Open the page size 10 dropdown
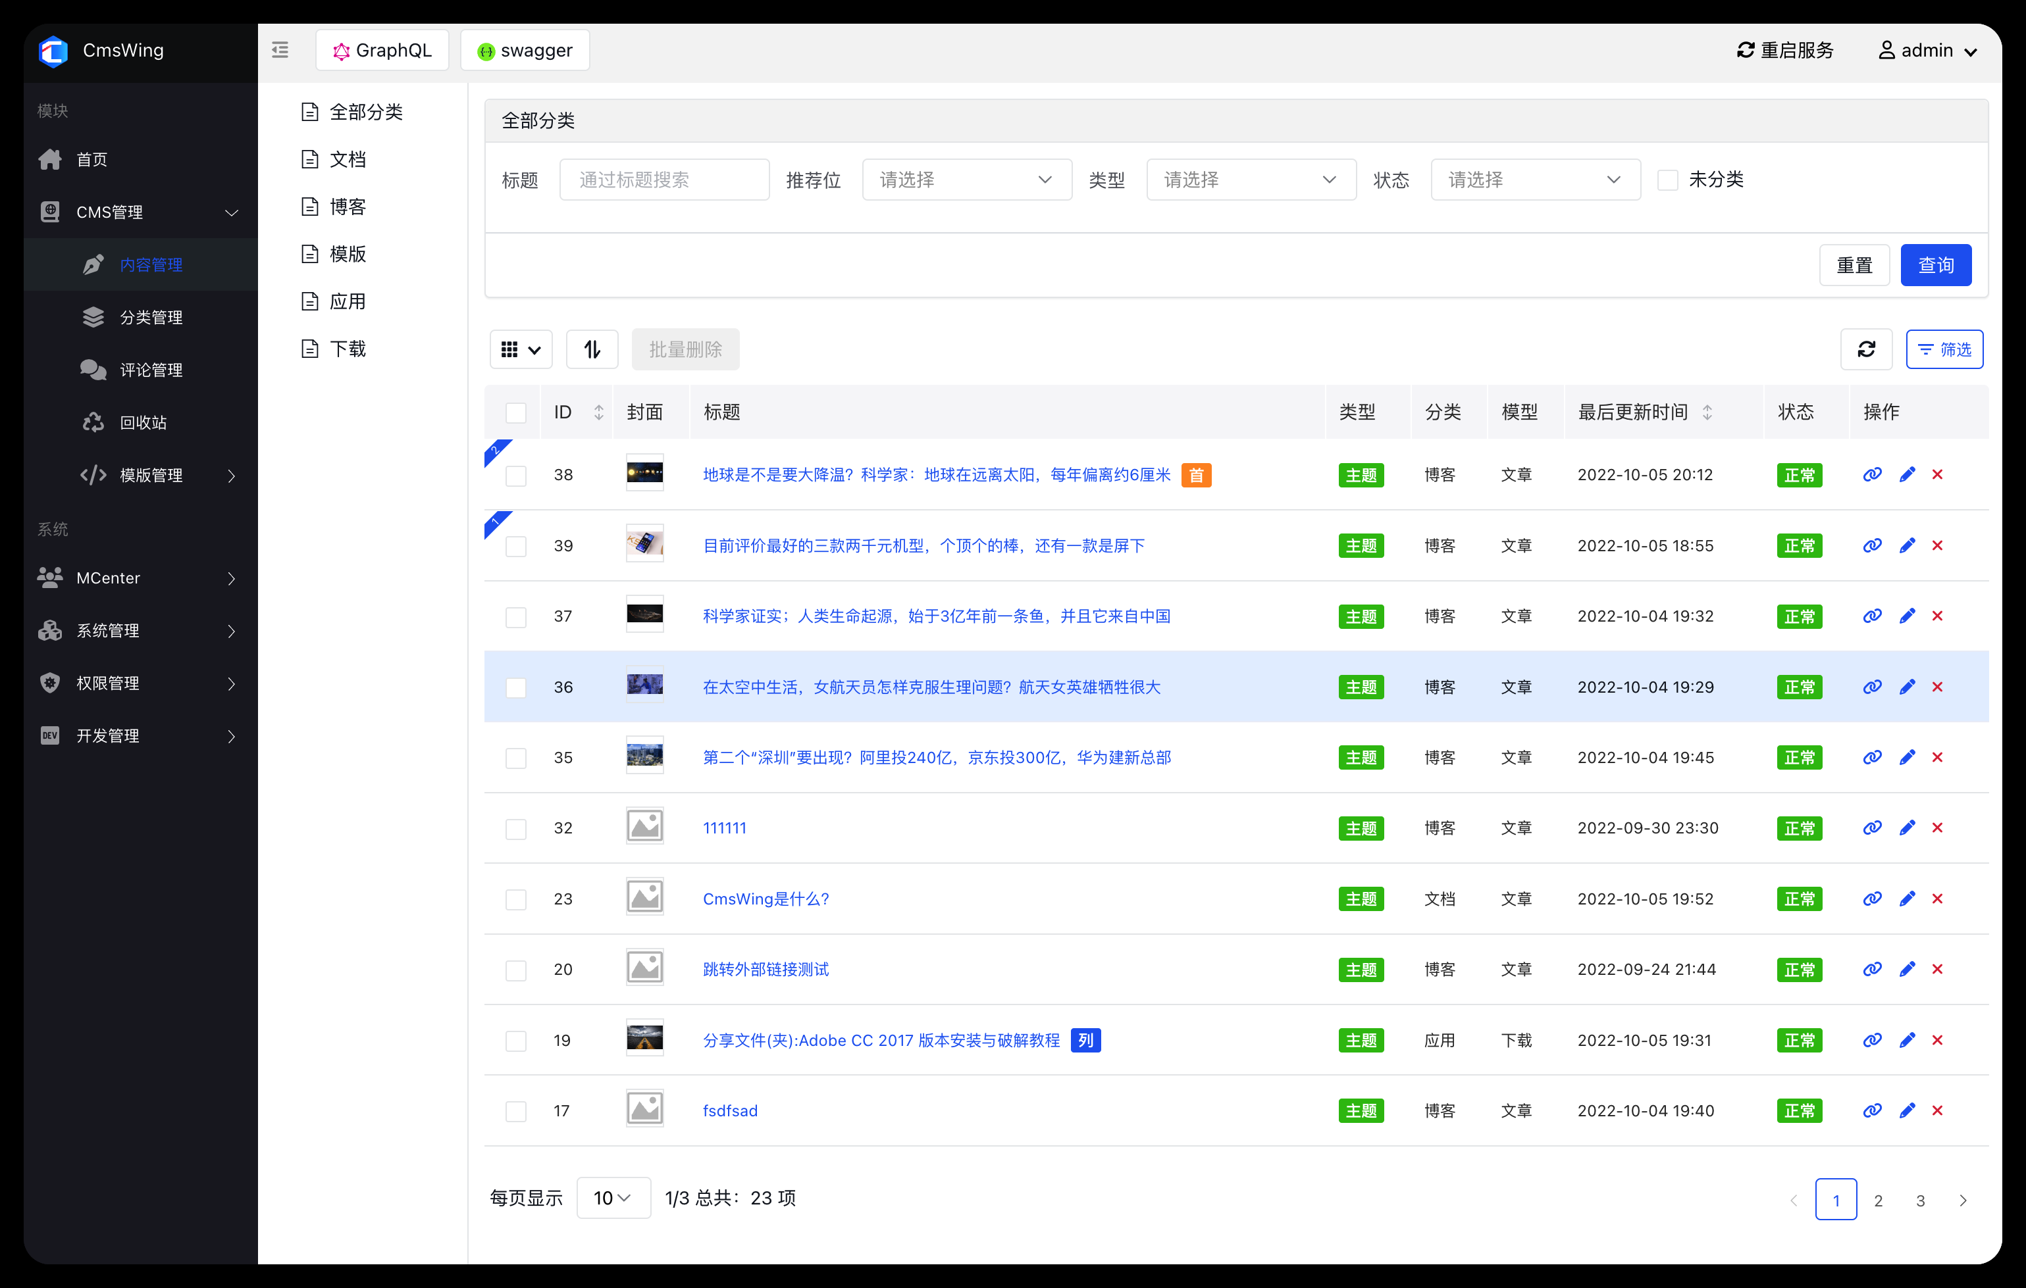The height and width of the screenshot is (1288, 2026). 613,1197
